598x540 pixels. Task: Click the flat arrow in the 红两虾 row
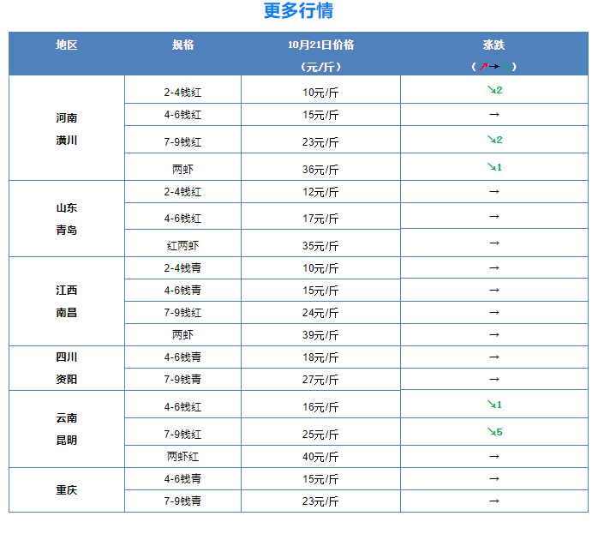tap(494, 243)
